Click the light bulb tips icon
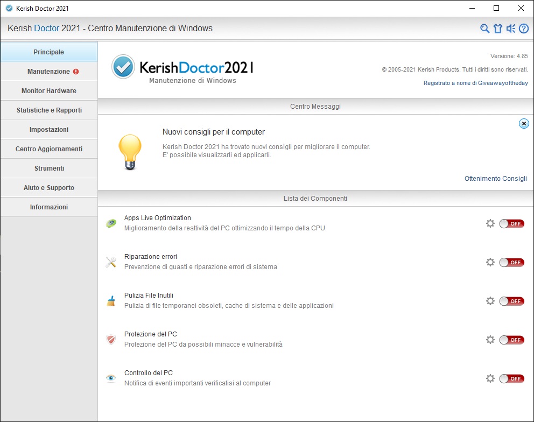The width and height of the screenshot is (534, 422). tap(130, 152)
